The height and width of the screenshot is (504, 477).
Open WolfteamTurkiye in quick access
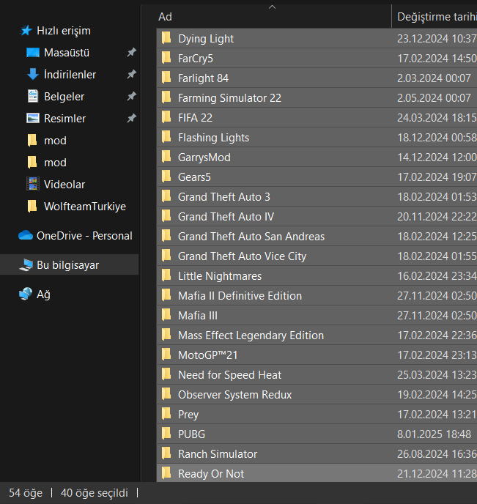click(85, 207)
